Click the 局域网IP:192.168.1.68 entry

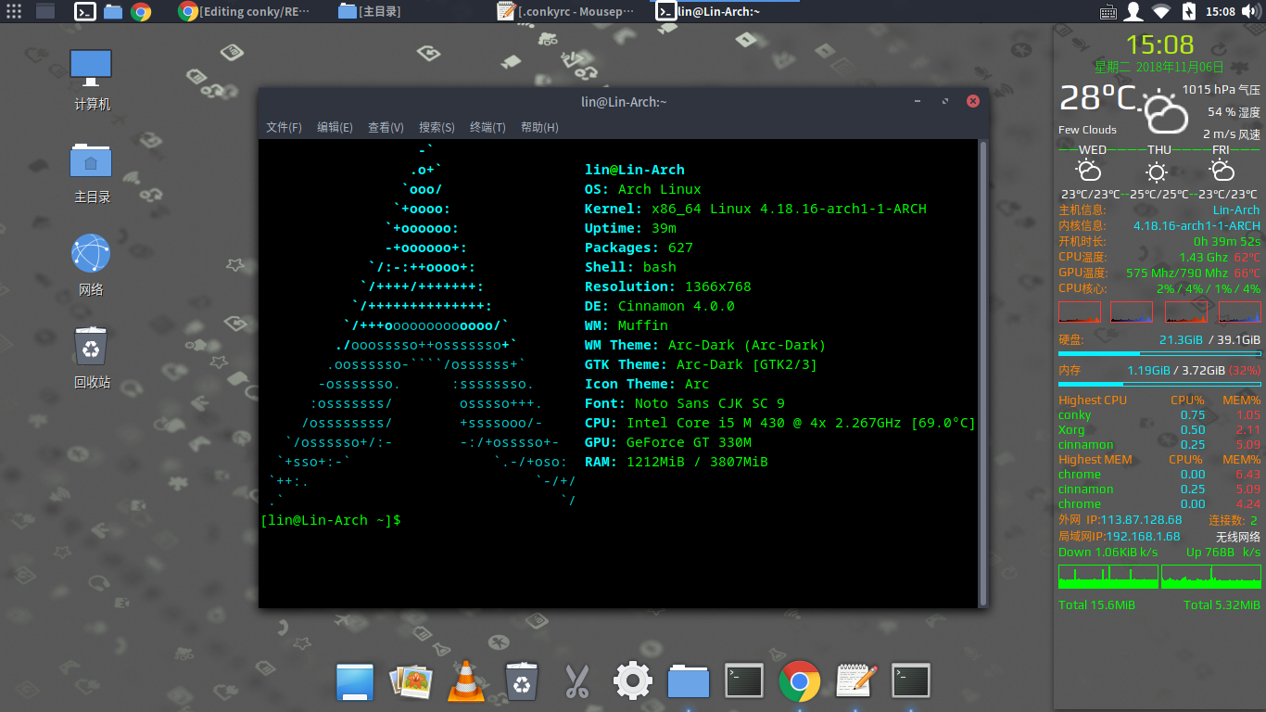[1120, 537]
